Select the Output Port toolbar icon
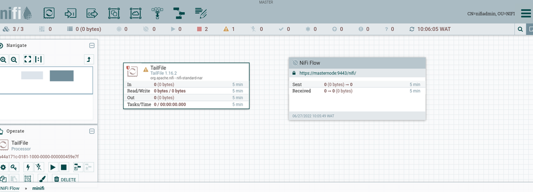Screen dimensions: 533x192 pos(92,13)
